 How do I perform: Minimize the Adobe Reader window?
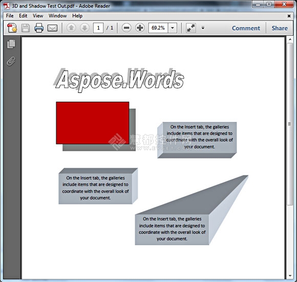point(258,4)
